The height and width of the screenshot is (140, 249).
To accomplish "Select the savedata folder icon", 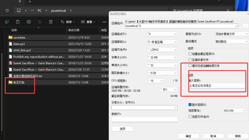I will (x=11, y=37).
